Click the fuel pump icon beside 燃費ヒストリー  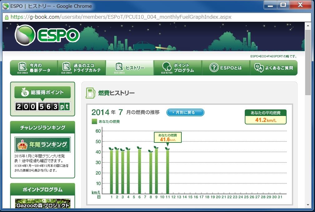[91, 93]
